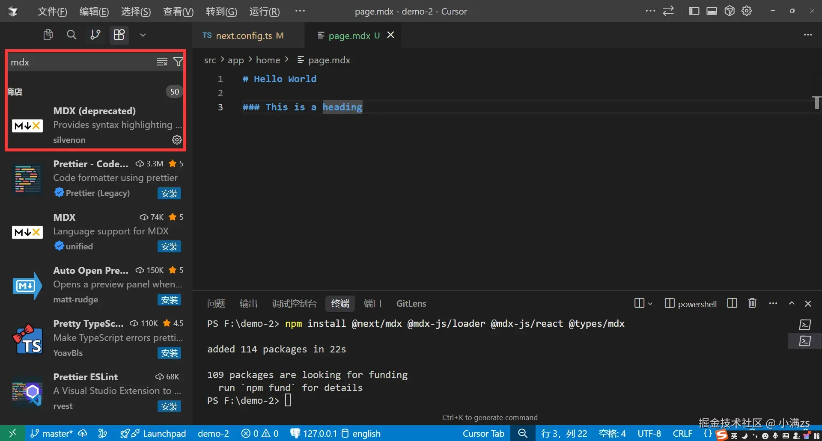Image resolution: width=822 pixels, height=441 pixels.
Task: Select the page.mdx breadcrumb
Action: tap(329, 60)
